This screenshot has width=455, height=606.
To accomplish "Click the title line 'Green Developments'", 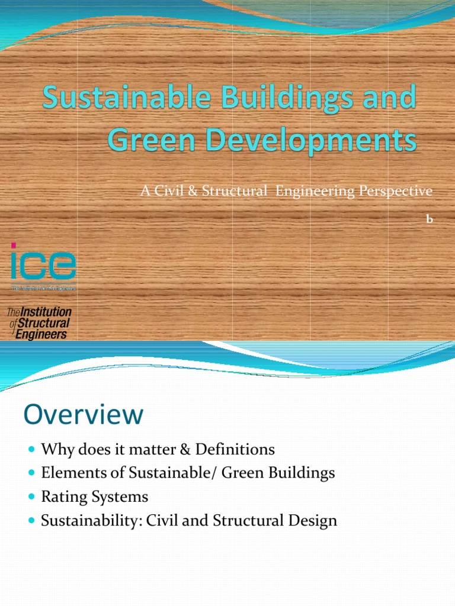I will 262,141.
